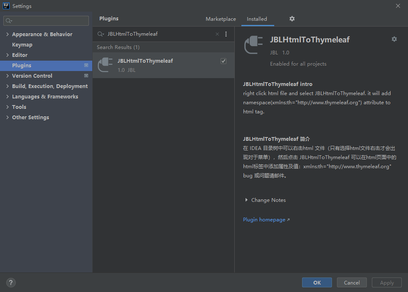Expand the Tools settings section
The image size is (408, 292).
tap(7, 107)
